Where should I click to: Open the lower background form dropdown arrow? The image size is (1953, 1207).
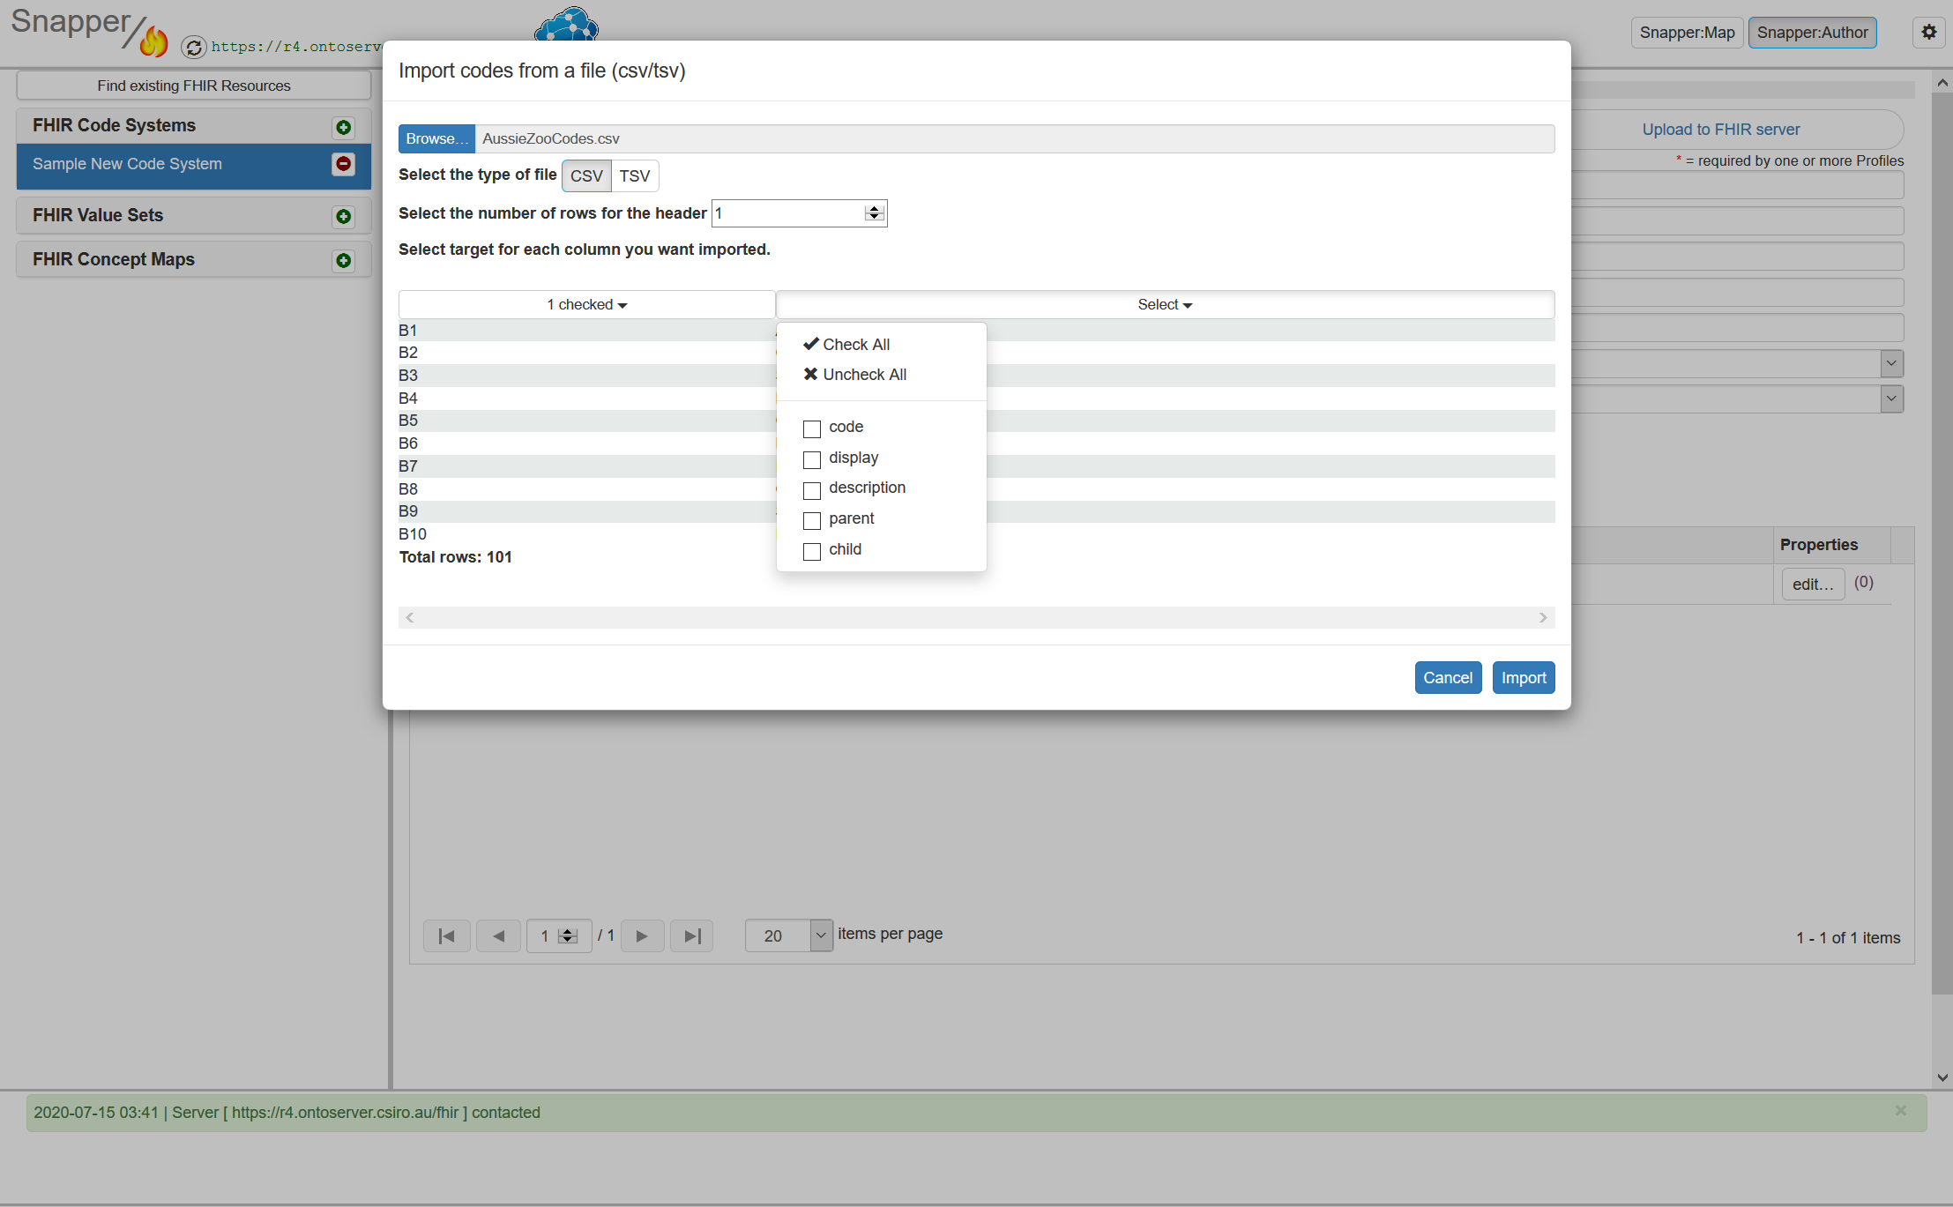tap(1891, 399)
